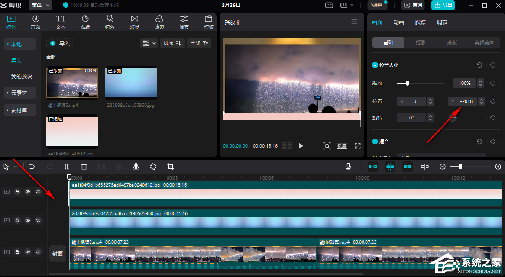Click the mirror flip icon in timeline toolbar
Image resolution: width=505 pixels, height=277 pixels.
click(x=136, y=167)
